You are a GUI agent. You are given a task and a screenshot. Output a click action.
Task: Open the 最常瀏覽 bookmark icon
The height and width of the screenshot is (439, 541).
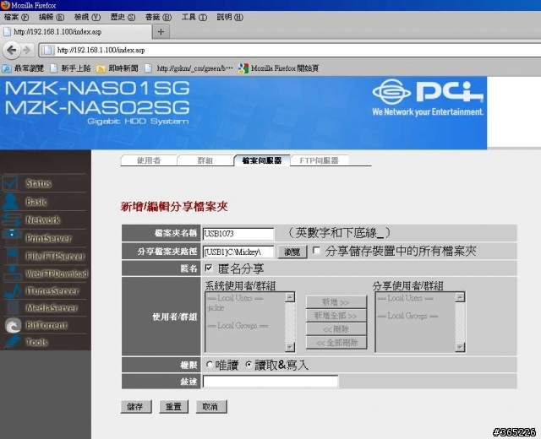pyautogui.click(x=6, y=68)
